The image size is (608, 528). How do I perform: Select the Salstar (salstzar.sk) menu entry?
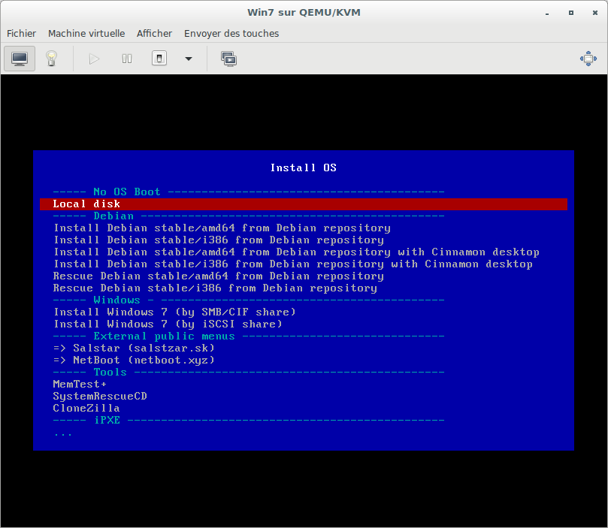click(134, 348)
